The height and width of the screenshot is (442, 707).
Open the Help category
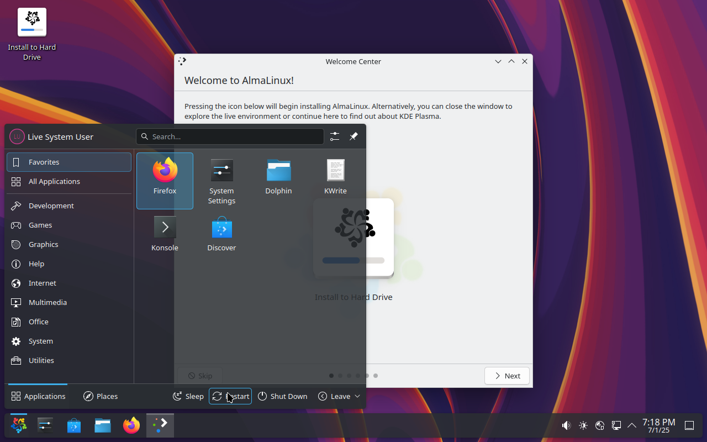coord(69,264)
